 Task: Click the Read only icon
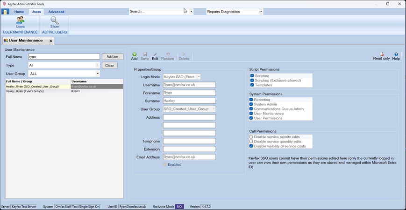click(x=381, y=54)
